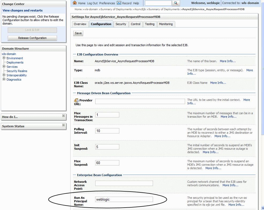Image resolution: width=264 pixels, height=210 pixels.
Task: Click More Info next to EJB Class Name
Action: [218, 83]
